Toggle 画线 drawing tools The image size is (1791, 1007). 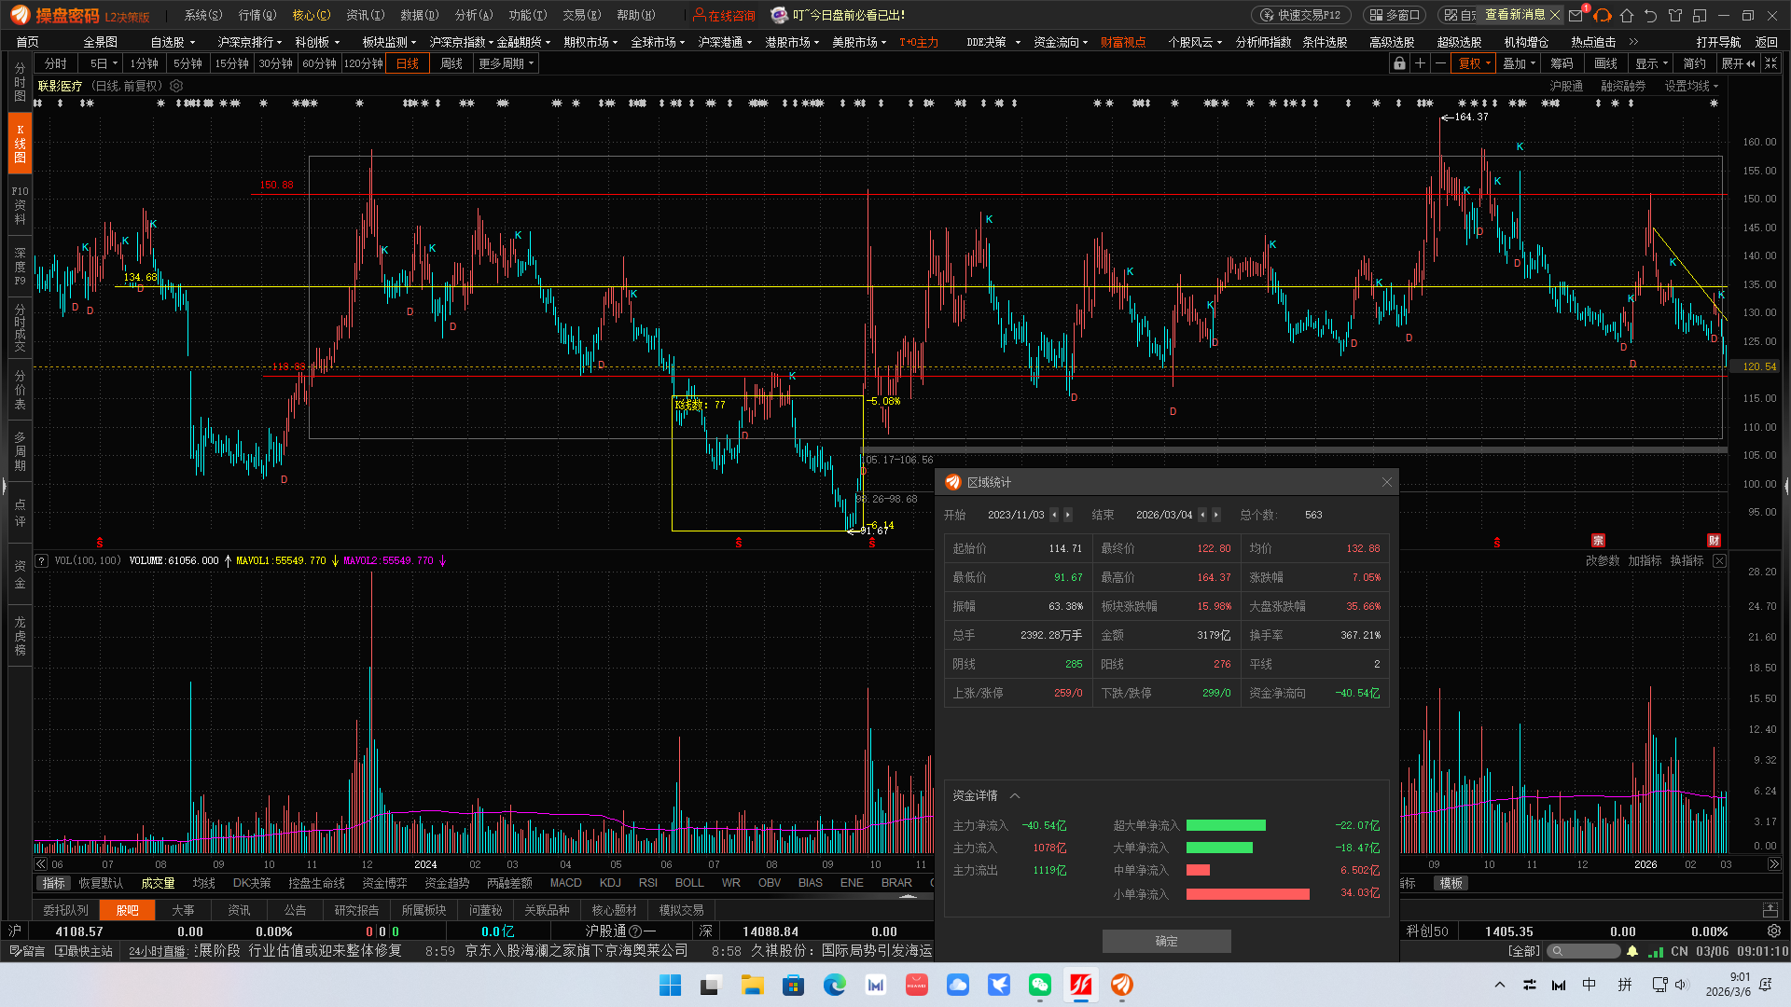point(1605,63)
